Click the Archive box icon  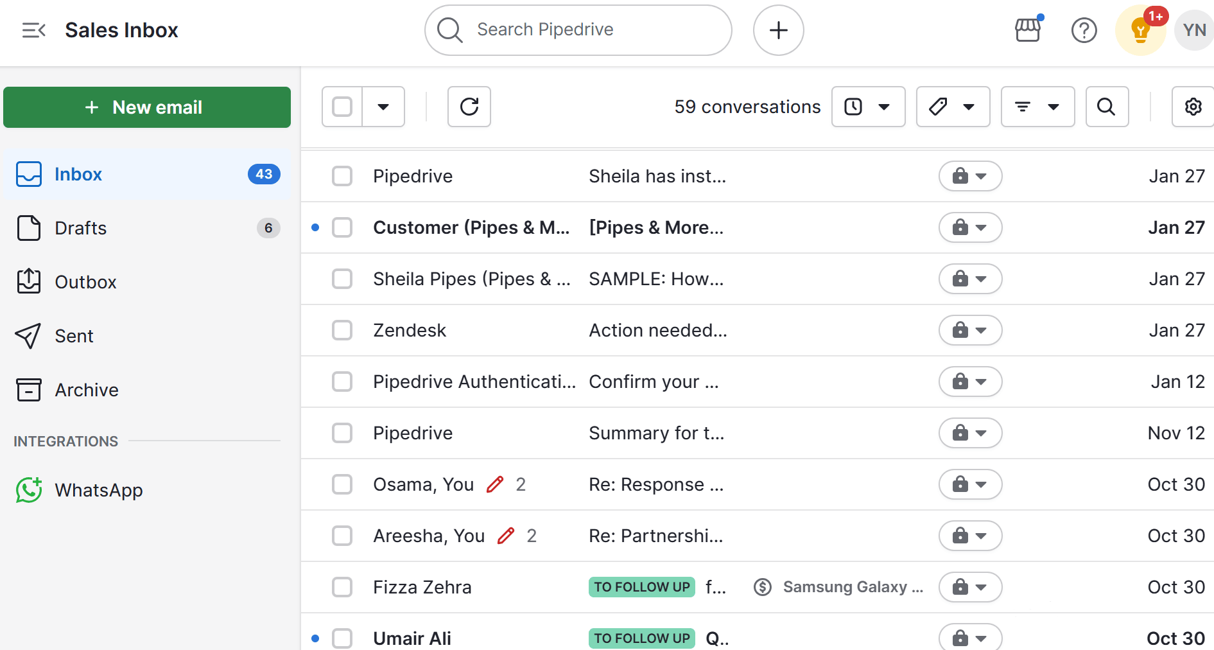29,390
